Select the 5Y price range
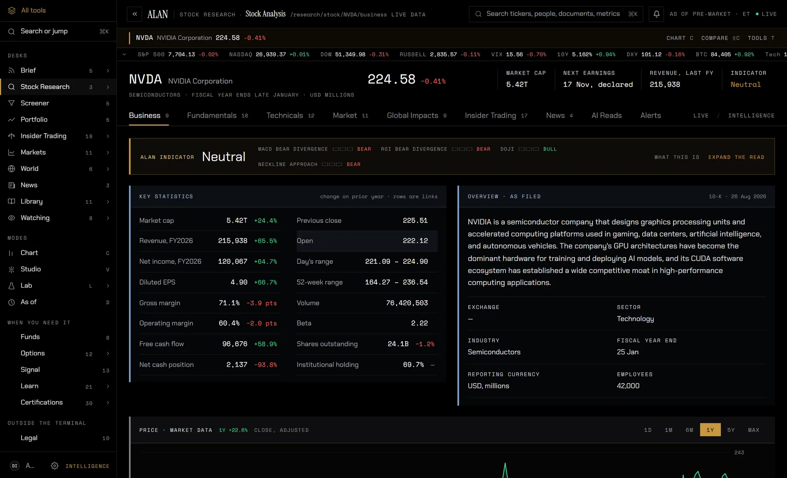Screen dimensions: 787x478 pos(731,430)
